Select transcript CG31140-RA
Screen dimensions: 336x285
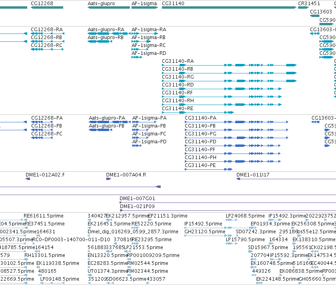[x=178, y=61]
